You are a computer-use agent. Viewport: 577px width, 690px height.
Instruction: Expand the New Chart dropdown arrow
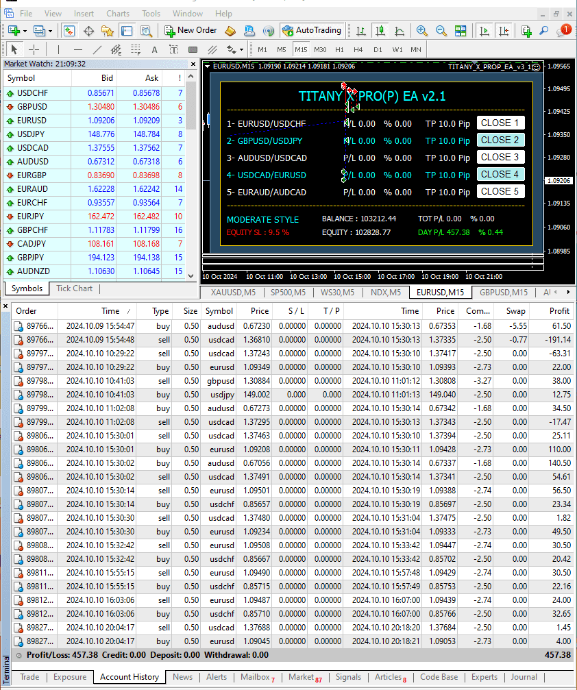pos(25,31)
